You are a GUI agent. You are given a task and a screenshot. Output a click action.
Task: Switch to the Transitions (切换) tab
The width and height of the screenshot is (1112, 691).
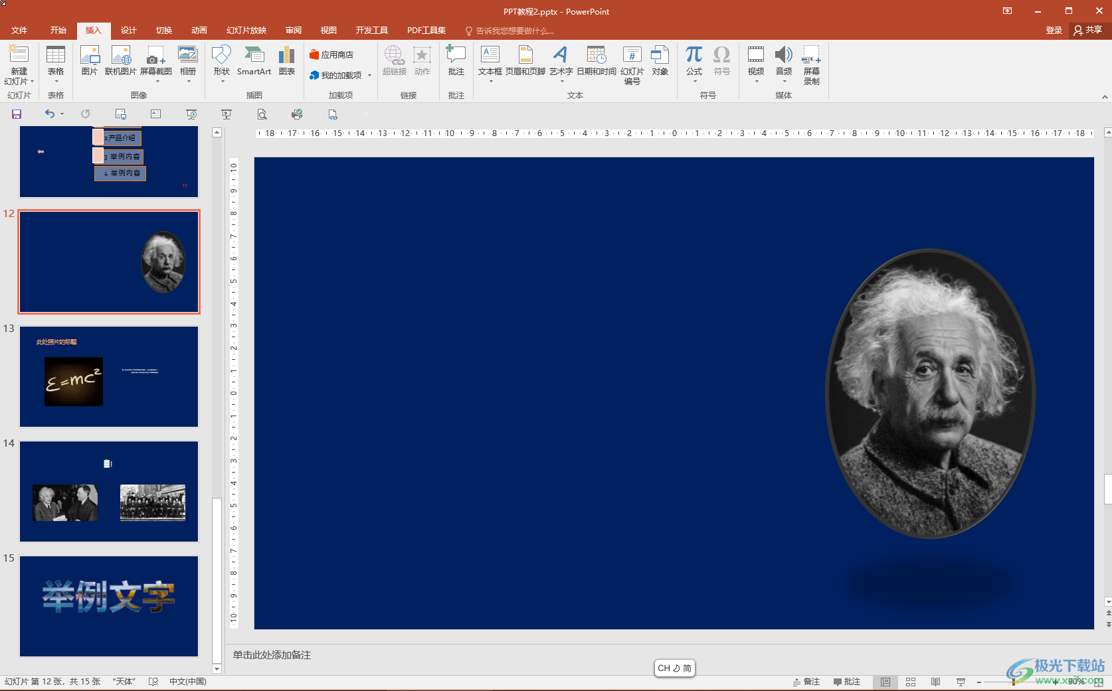(x=164, y=31)
